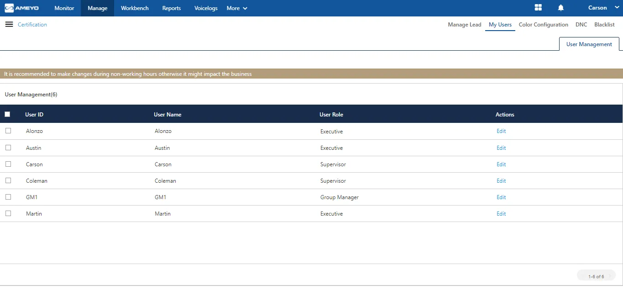Expand the Carson user account dropdown
623x296 pixels.
(603, 8)
